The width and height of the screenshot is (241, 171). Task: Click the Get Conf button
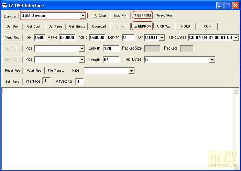34,26
